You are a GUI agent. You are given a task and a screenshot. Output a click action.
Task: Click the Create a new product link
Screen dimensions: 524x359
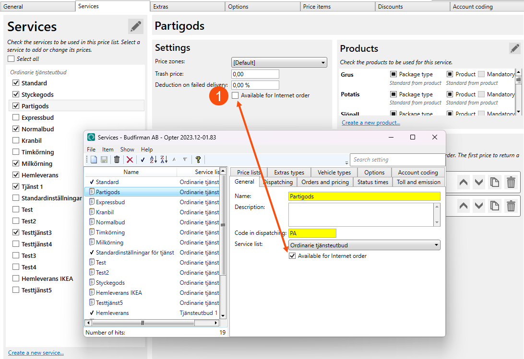click(370, 123)
